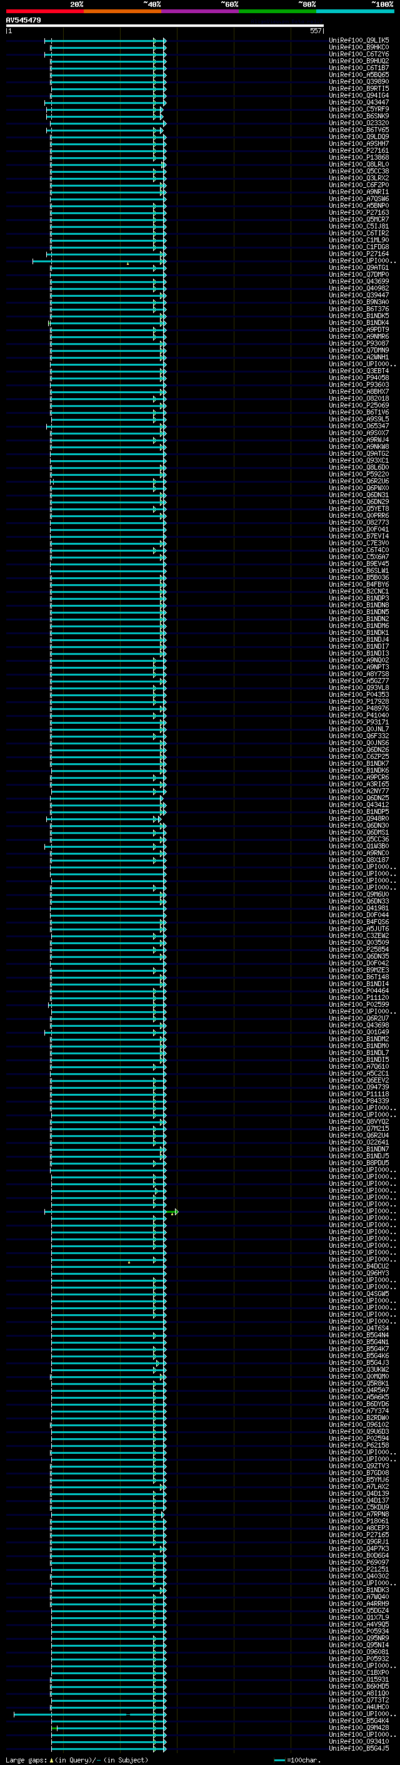
Task: Select the UniRef100_B6TV65 label
Action: pos(359,130)
